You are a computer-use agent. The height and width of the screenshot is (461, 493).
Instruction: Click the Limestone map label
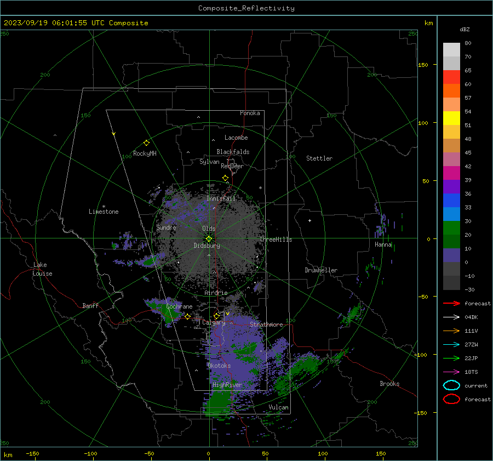point(104,212)
